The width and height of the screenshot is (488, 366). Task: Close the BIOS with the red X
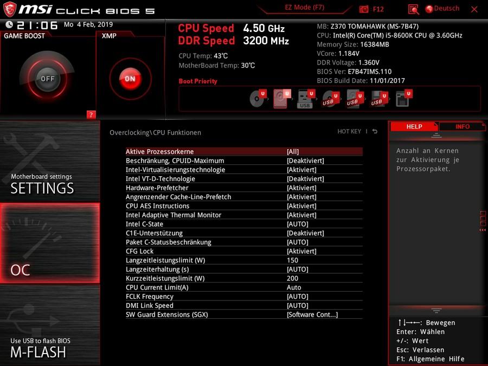pyautogui.click(x=474, y=9)
